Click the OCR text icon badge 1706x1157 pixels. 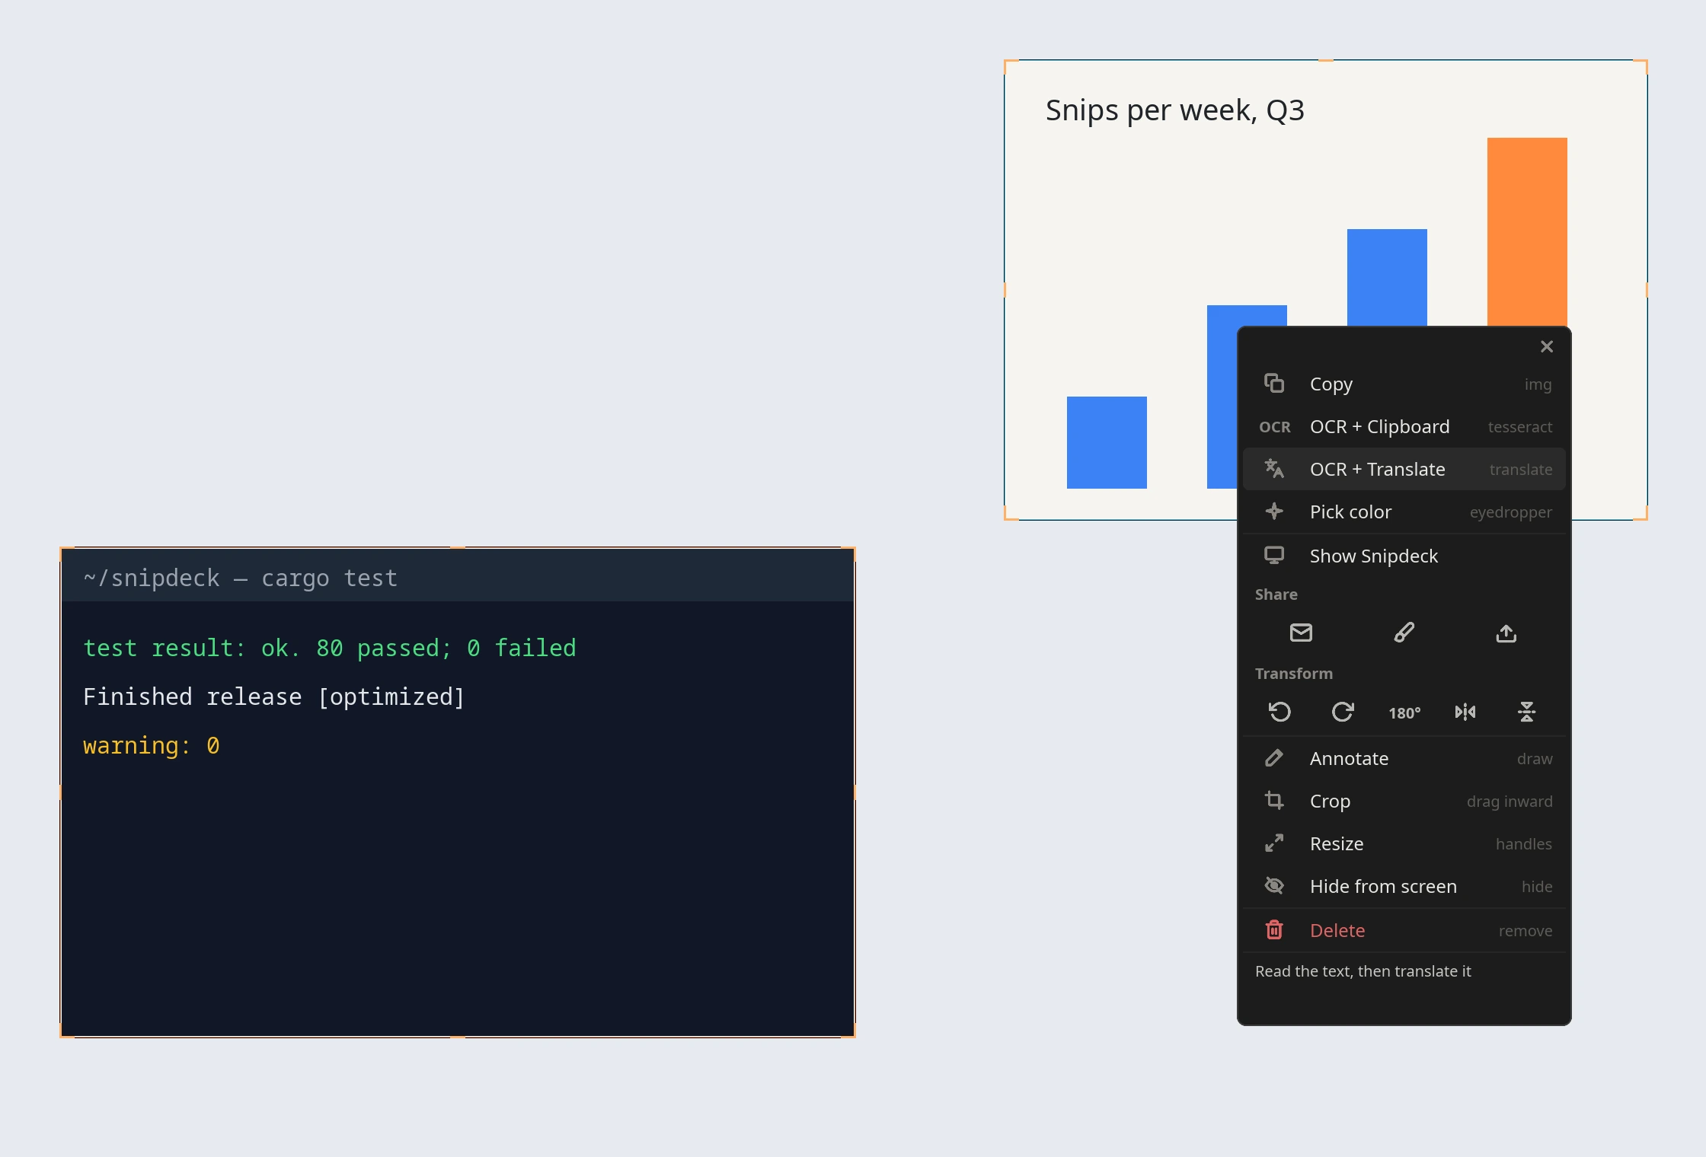[x=1275, y=427]
